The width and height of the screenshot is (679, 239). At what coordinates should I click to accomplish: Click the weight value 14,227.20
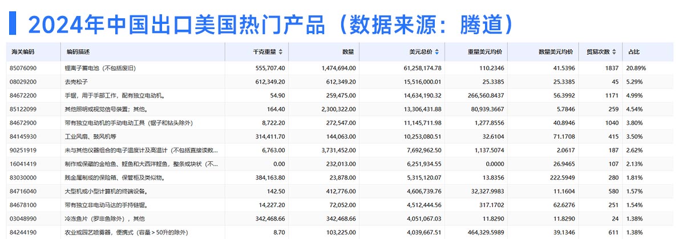pos(271,205)
